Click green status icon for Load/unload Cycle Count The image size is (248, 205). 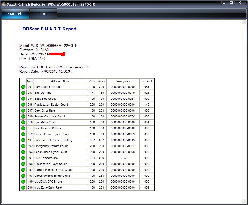(x=23, y=152)
